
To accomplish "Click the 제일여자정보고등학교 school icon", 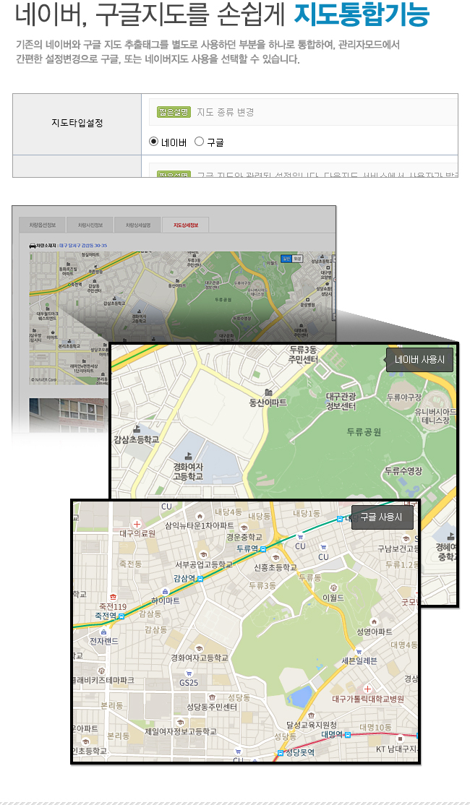I will pyautogui.click(x=180, y=721).
